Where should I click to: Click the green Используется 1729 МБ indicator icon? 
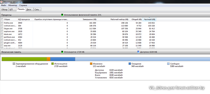coord(62,52)
